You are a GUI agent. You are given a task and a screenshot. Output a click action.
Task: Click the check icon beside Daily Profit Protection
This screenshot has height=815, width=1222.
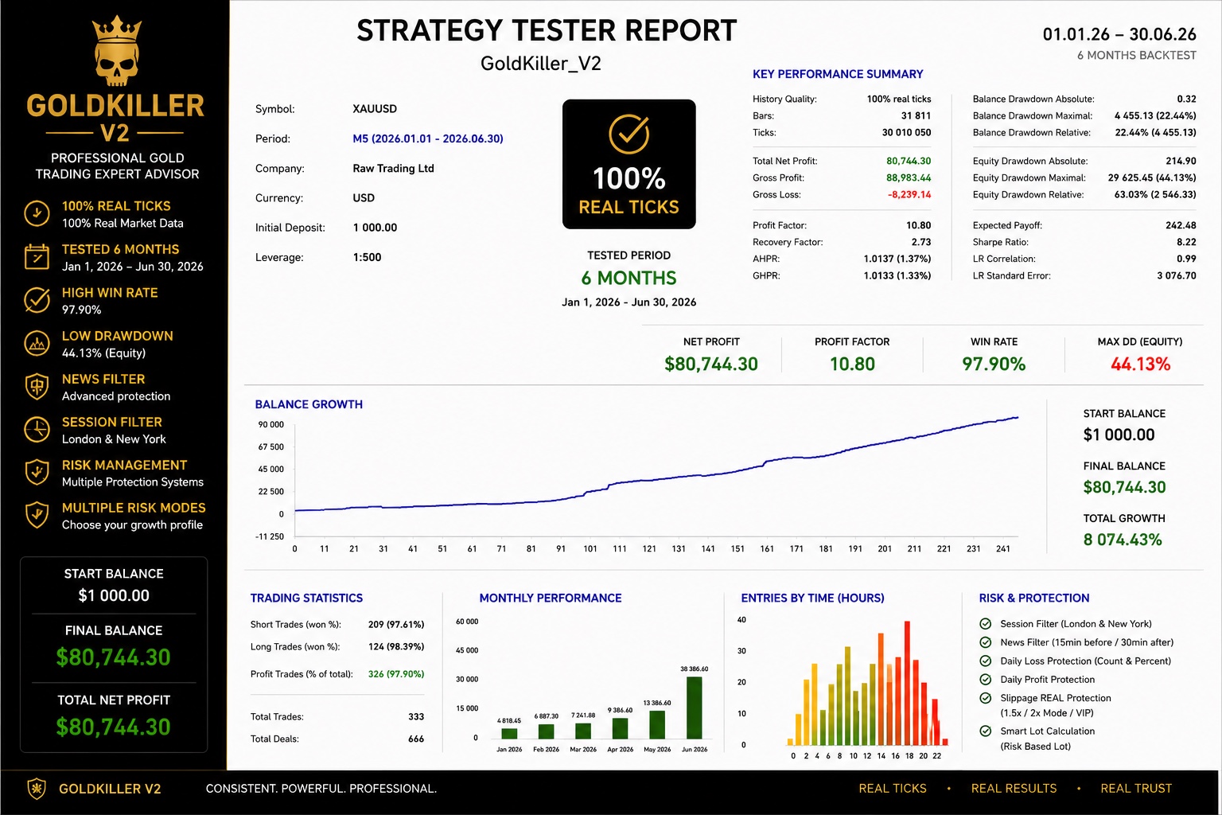(986, 679)
